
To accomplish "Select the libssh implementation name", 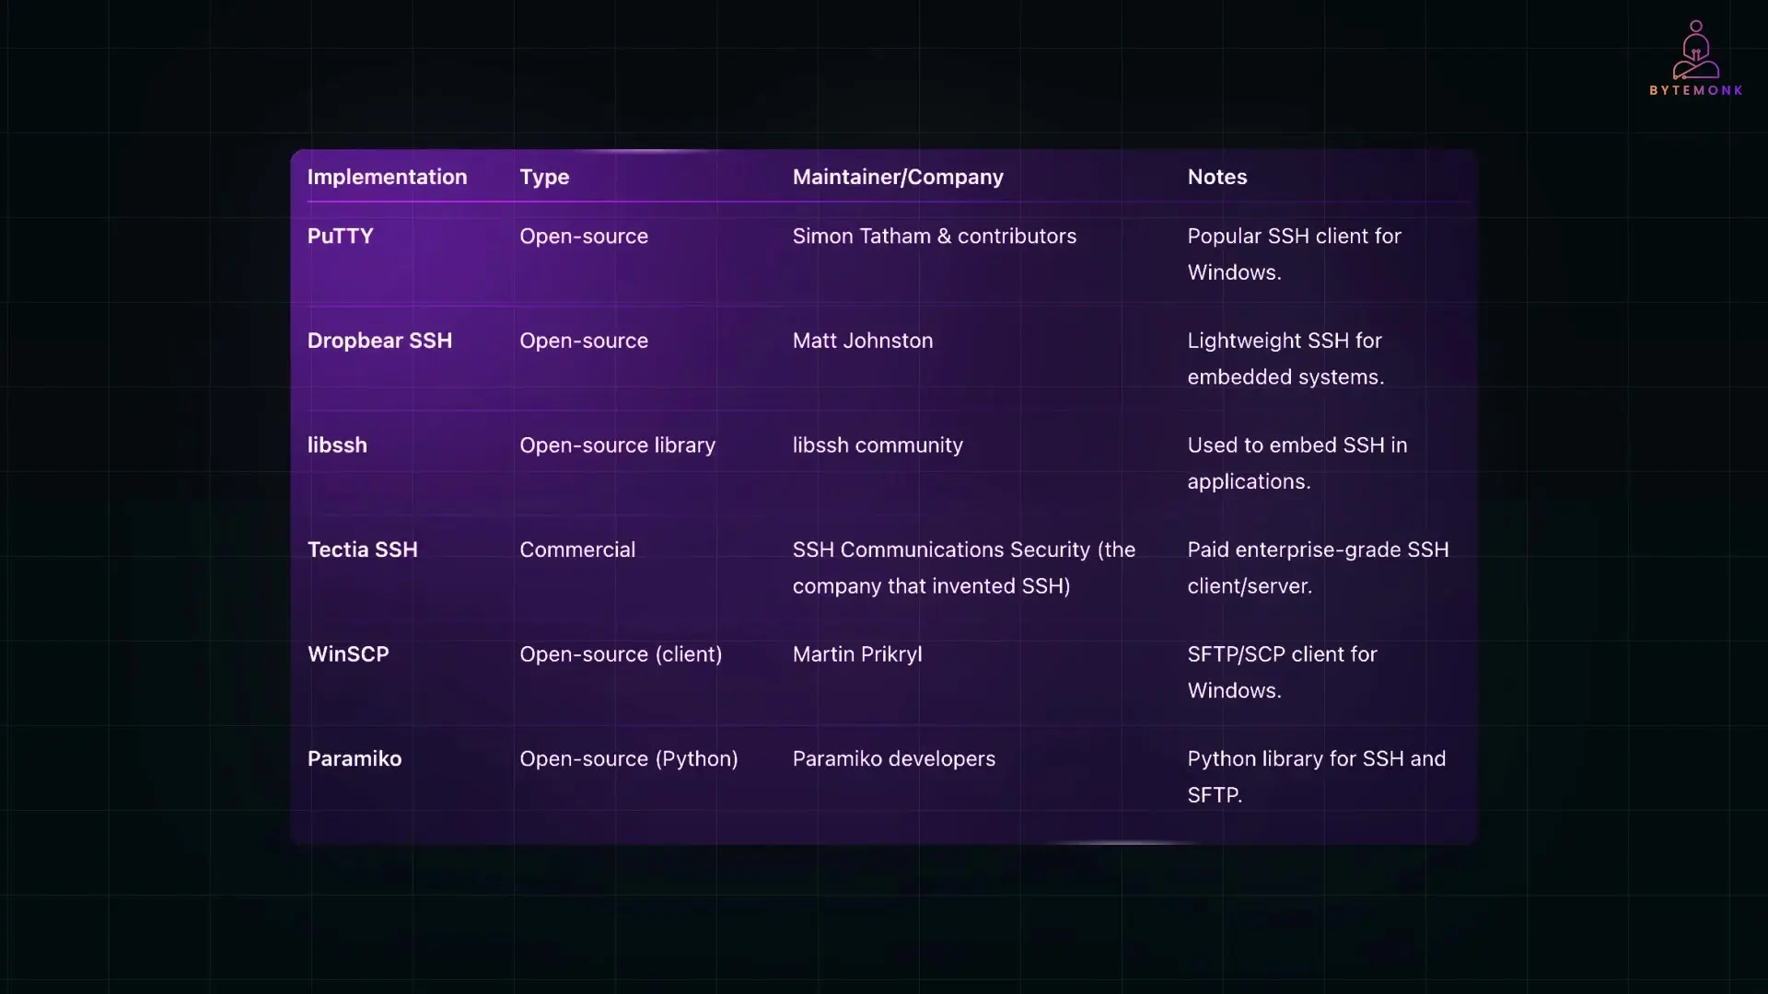I will [x=337, y=445].
